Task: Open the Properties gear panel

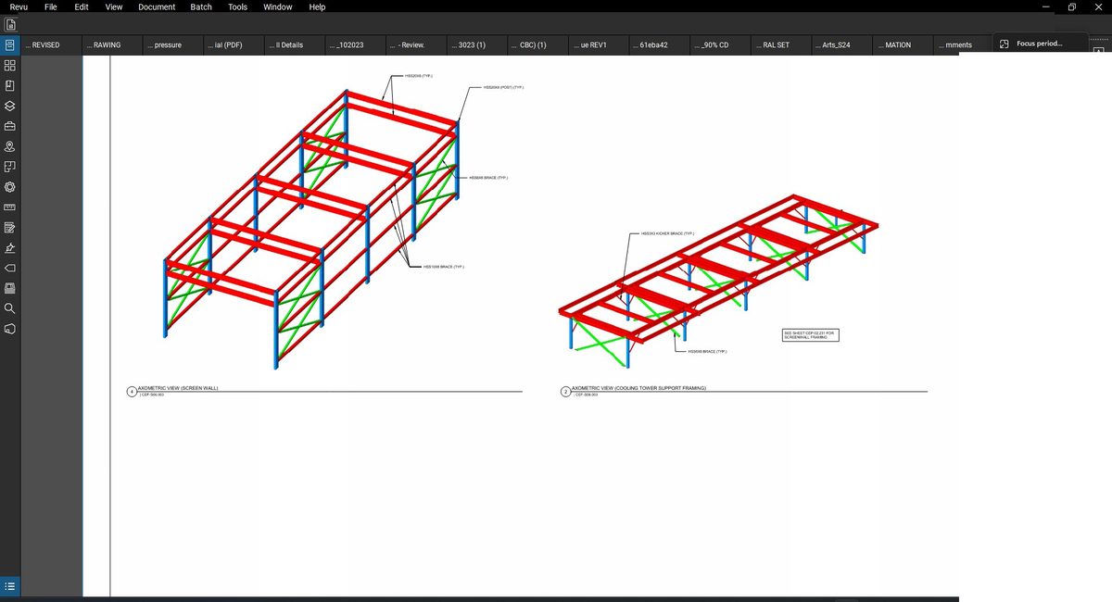Action: pos(10,186)
